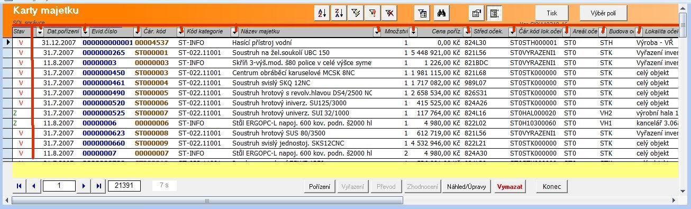The image size is (691, 209).
Task: Click the Výběr polí button
Action: click(x=603, y=13)
